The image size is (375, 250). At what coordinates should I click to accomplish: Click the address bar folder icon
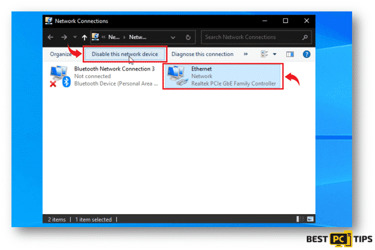click(x=96, y=37)
